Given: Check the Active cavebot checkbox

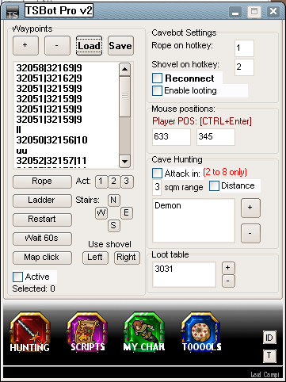Looking at the screenshot, I should coord(17,277).
